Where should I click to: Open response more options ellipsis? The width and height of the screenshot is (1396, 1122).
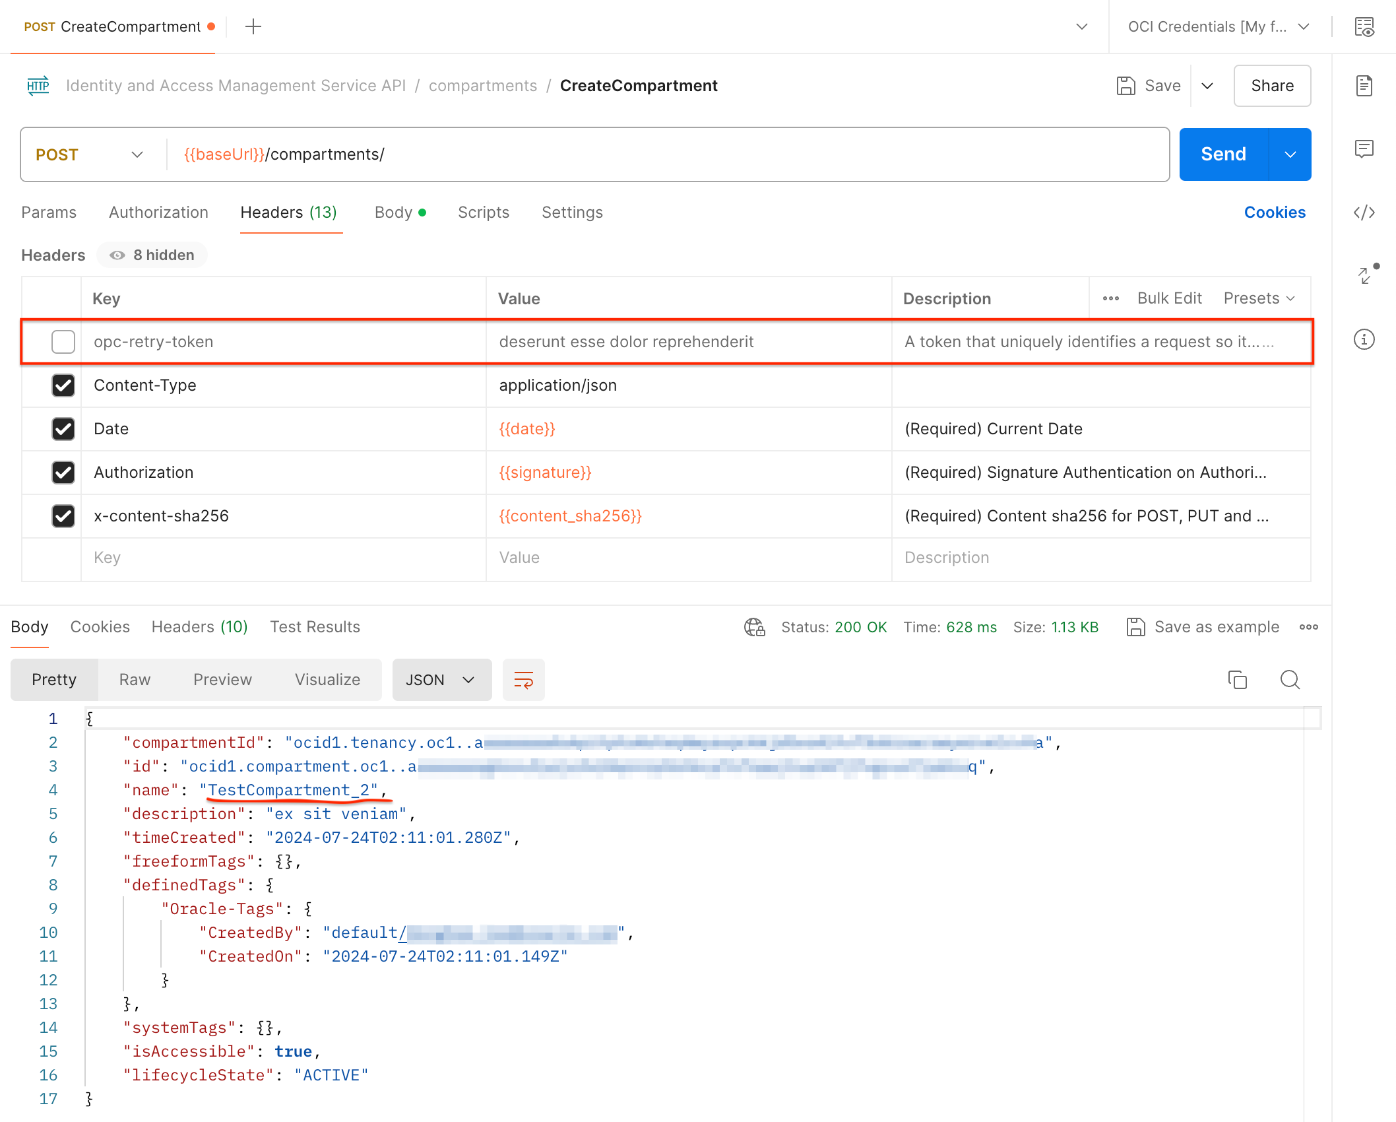(1309, 627)
